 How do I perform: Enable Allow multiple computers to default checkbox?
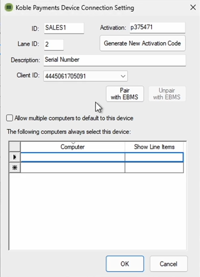9,118
